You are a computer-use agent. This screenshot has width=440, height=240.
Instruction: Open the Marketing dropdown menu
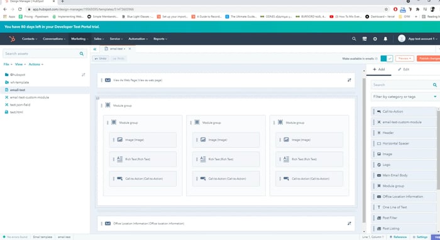click(79, 39)
